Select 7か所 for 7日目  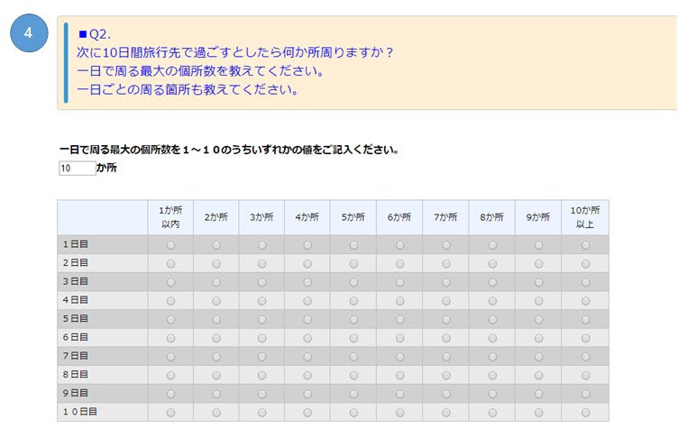[445, 357]
